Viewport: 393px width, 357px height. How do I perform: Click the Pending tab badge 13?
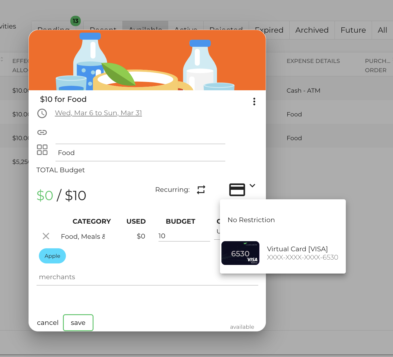click(75, 21)
